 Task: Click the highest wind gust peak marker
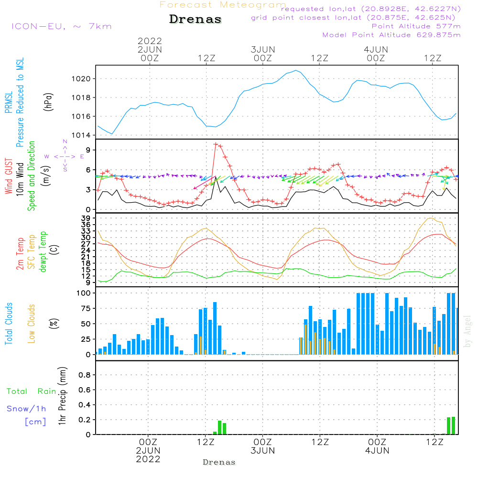click(x=216, y=144)
